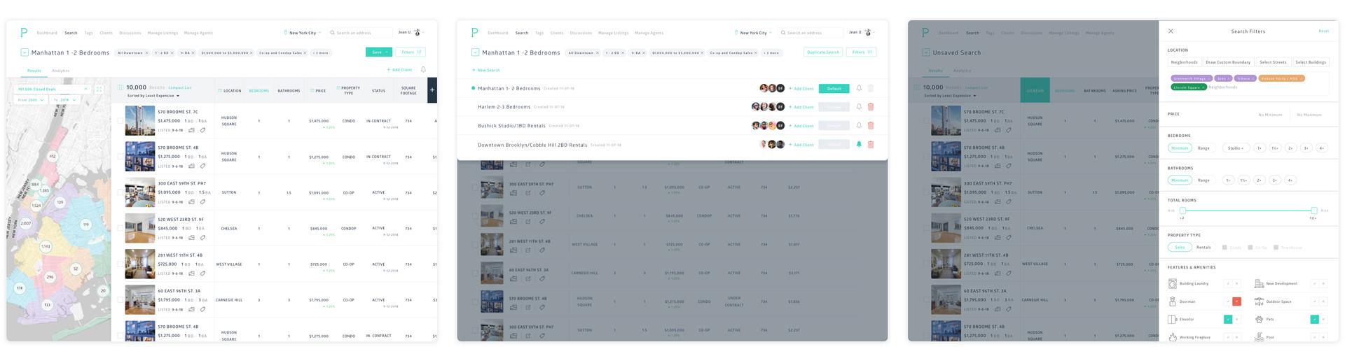Click the plus add-column button in left table header

[432, 90]
